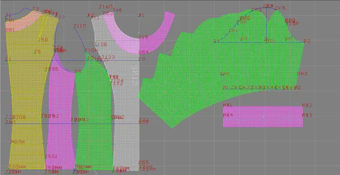
Task: Click the point labeled MX2
Action: click(307, 105)
